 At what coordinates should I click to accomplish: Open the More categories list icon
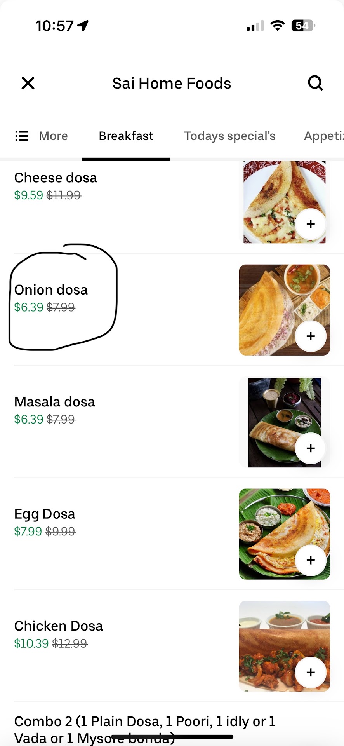pos(22,136)
